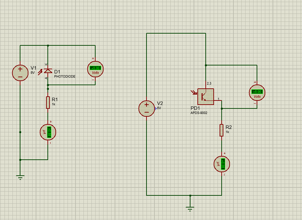Click the ground symbol under V1
Viewport: 302px width, 220px height.
20,177
